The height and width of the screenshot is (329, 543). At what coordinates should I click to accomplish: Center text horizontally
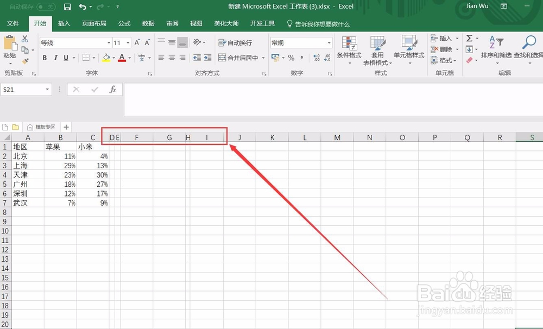172,58
